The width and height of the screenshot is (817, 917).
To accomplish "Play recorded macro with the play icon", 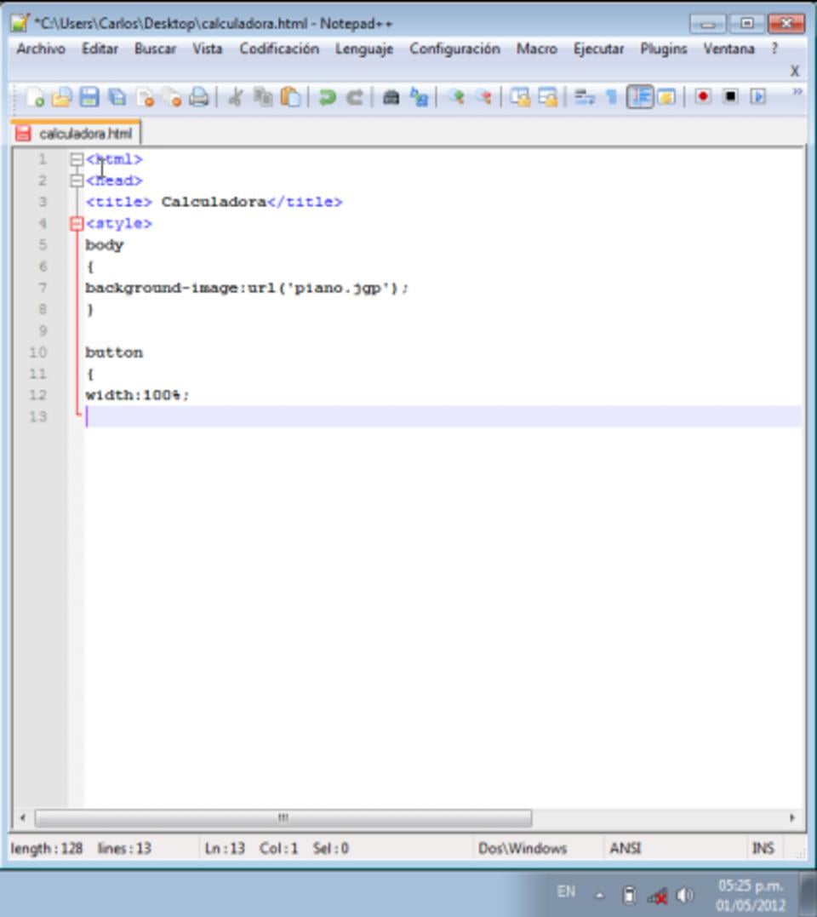I will (x=758, y=96).
